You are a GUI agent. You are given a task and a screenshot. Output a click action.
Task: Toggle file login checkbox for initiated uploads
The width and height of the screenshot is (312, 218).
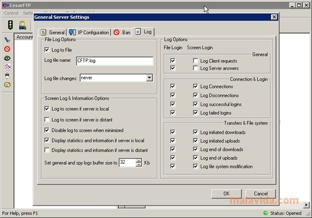coord(173,140)
